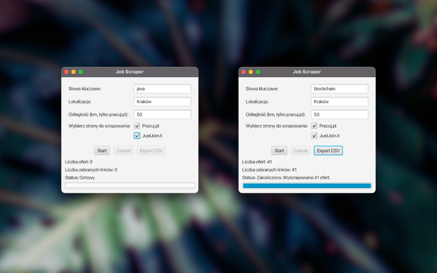Close the Job Scraper window searching java
This screenshot has height=273, width=437.
click(x=67, y=72)
